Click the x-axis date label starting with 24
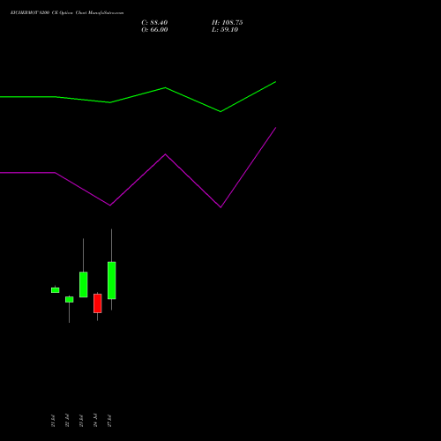The height and width of the screenshot is (441, 441). (95, 421)
